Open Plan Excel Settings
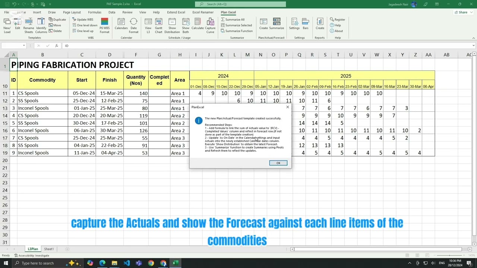The image size is (477, 268). (x=294, y=24)
